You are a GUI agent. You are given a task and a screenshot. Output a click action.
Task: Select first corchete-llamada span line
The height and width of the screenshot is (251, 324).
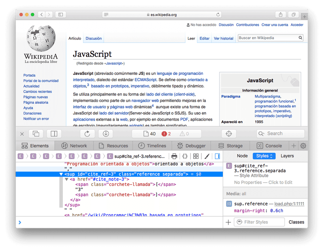(126, 185)
